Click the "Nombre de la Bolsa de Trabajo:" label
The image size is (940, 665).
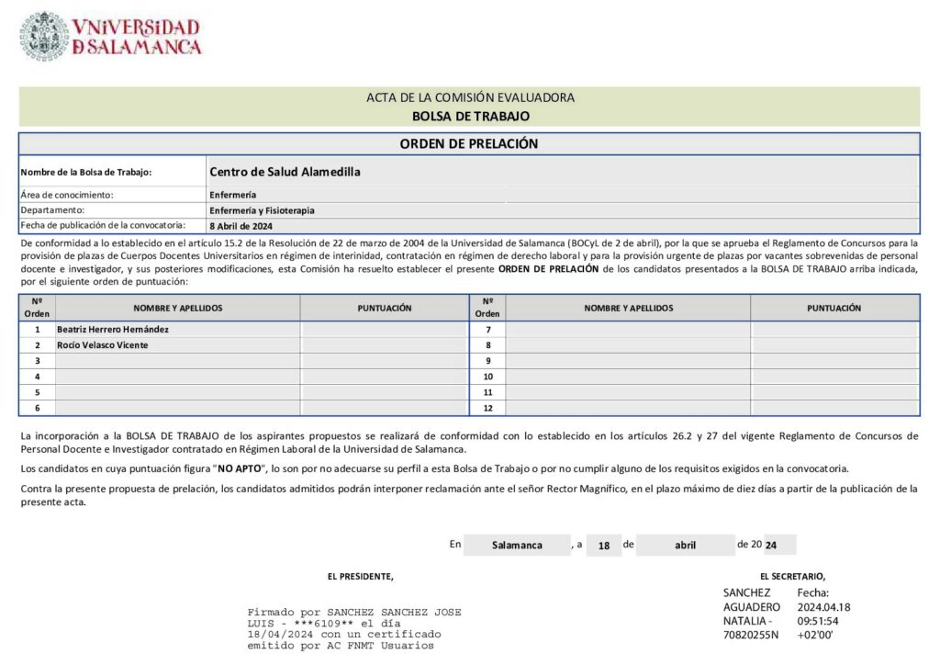click(85, 172)
